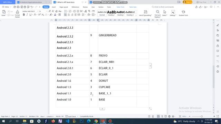
Task: Toggle Spell Check in status bar
Action: pos(70,116)
